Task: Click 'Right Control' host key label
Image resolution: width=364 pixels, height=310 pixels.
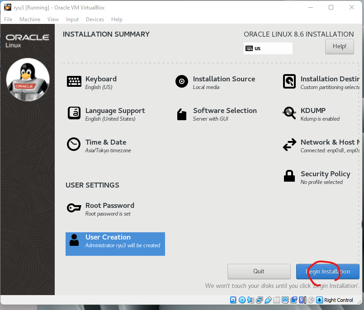Action: pos(339,300)
